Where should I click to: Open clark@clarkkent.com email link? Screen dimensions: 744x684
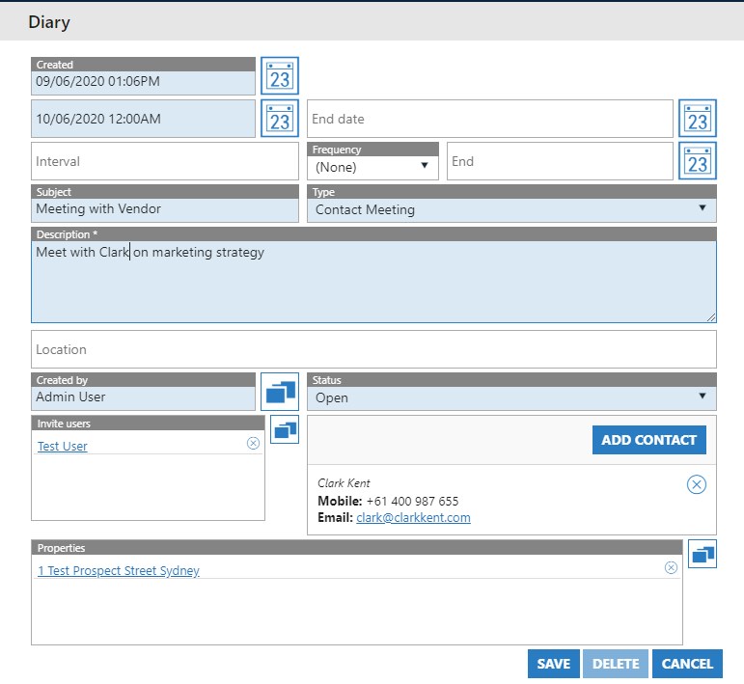413,518
